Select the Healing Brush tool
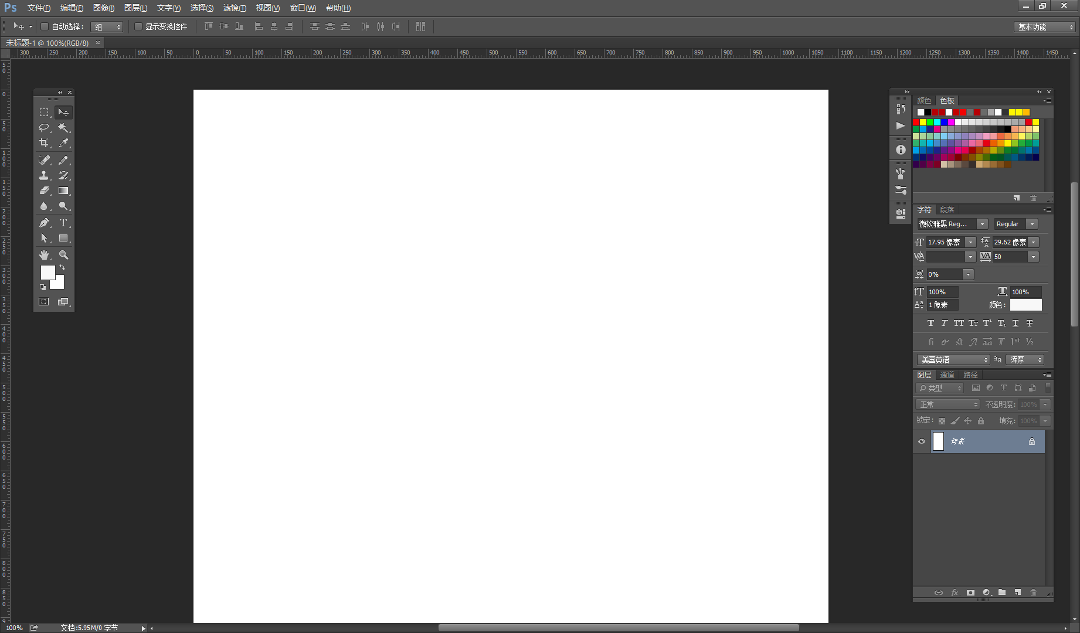Screen dimensions: 1080x633 [x=44, y=159]
